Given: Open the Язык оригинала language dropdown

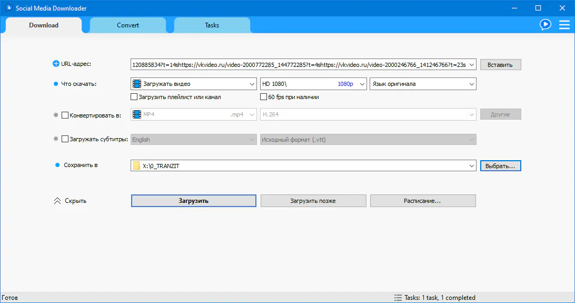Looking at the screenshot, I should pyautogui.click(x=471, y=84).
